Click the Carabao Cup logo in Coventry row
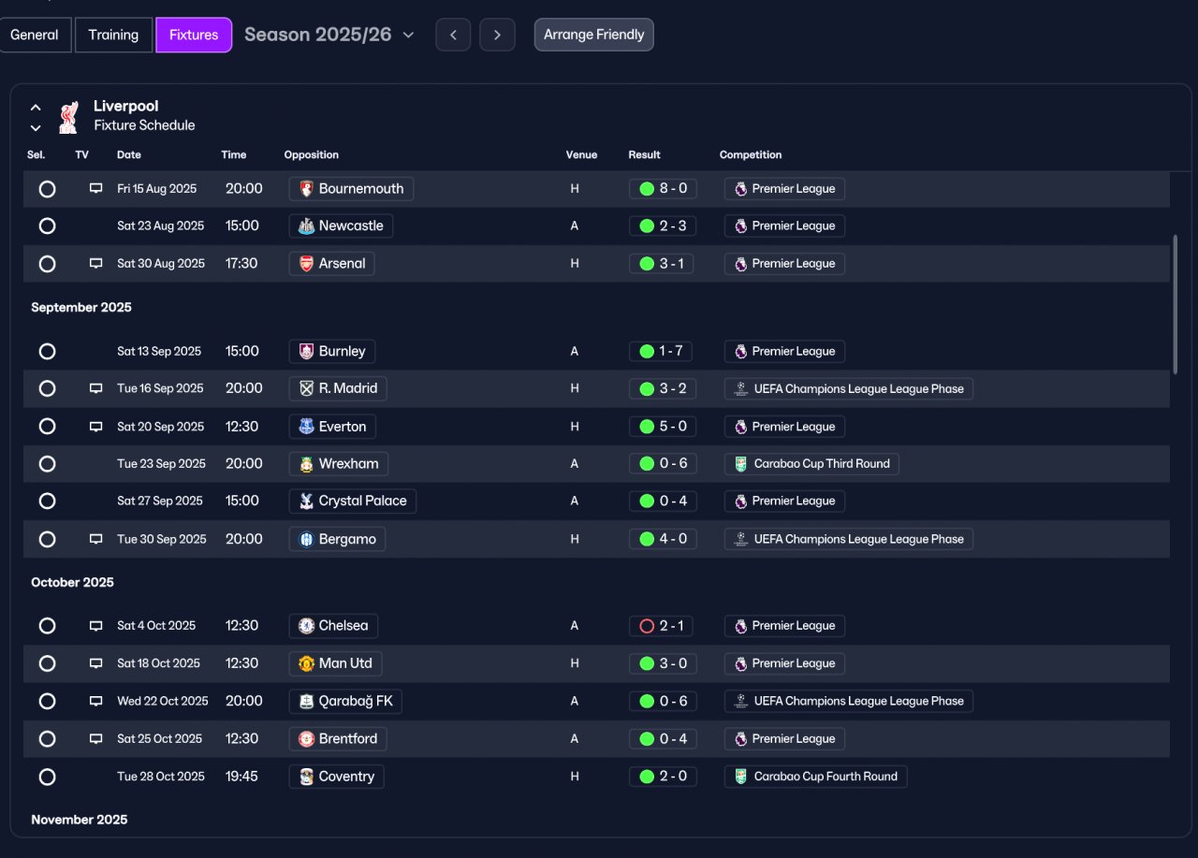Image resolution: width=1198 pixels, height=858 pixels. click(740, 777)
